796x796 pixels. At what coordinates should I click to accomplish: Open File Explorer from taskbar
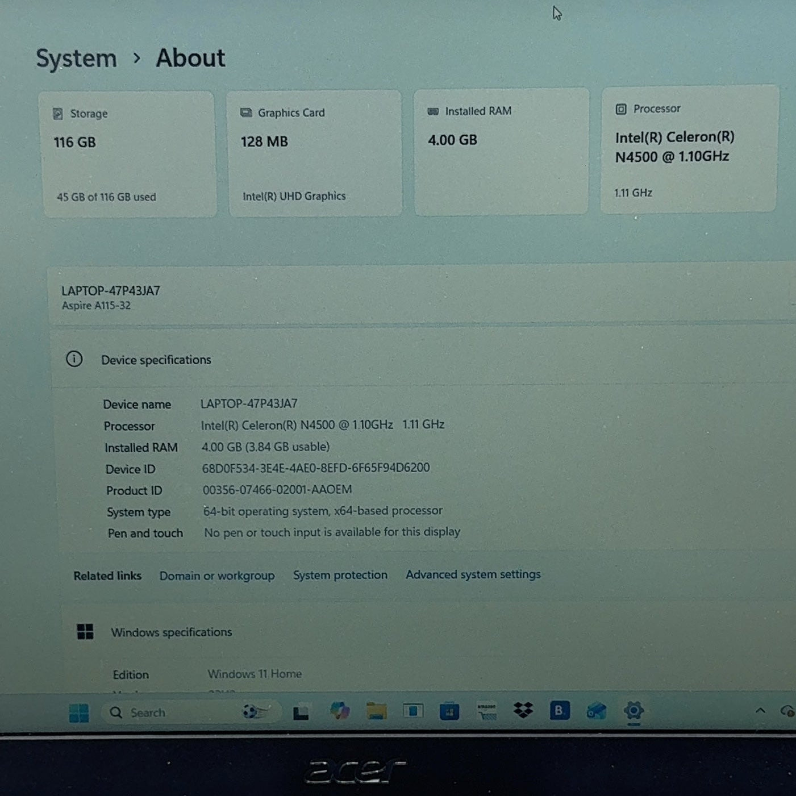376,711
